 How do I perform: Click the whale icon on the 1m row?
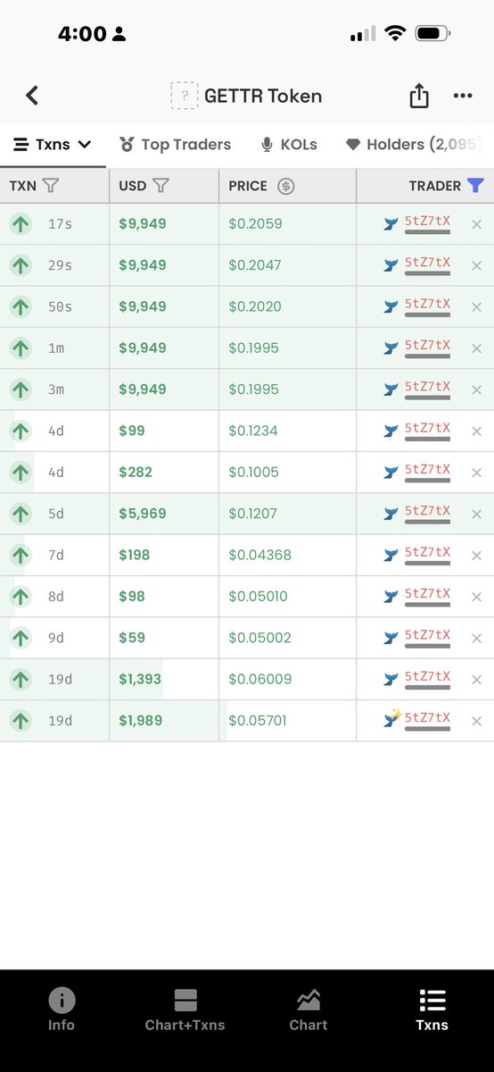(x=391, y=348)
